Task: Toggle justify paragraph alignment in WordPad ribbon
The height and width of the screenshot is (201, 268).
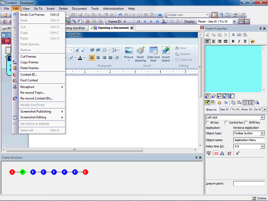Action: (111, 58)
